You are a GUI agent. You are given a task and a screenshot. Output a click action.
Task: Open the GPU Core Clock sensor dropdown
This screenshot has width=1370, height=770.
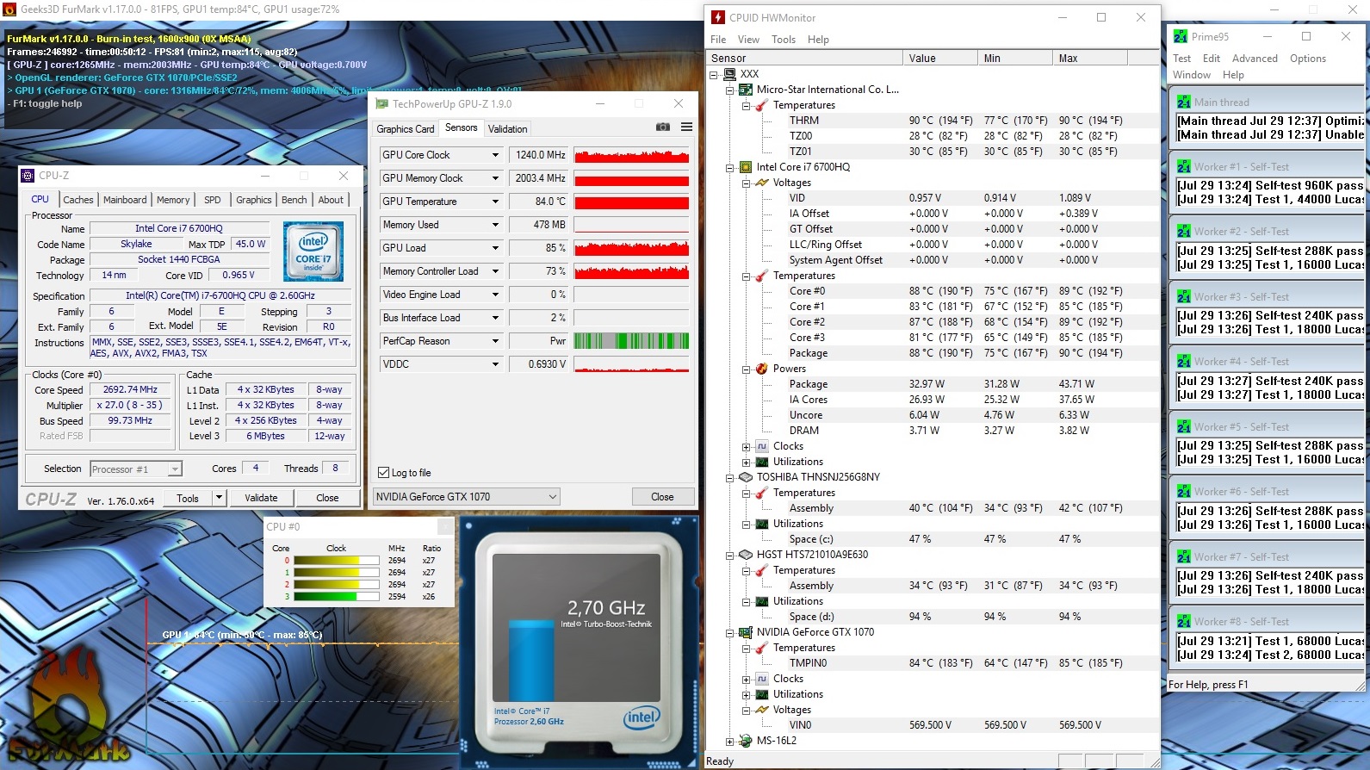[495, 155]
